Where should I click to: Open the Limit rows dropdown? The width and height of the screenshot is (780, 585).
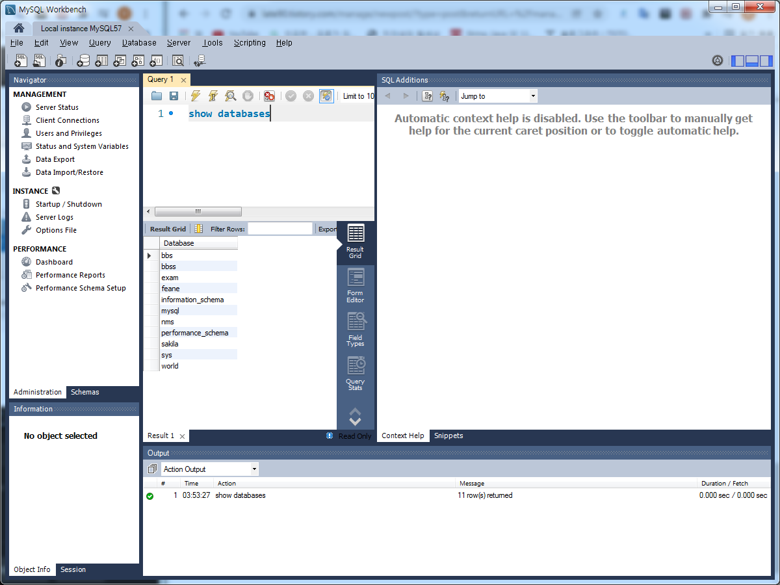pos(357,96)
